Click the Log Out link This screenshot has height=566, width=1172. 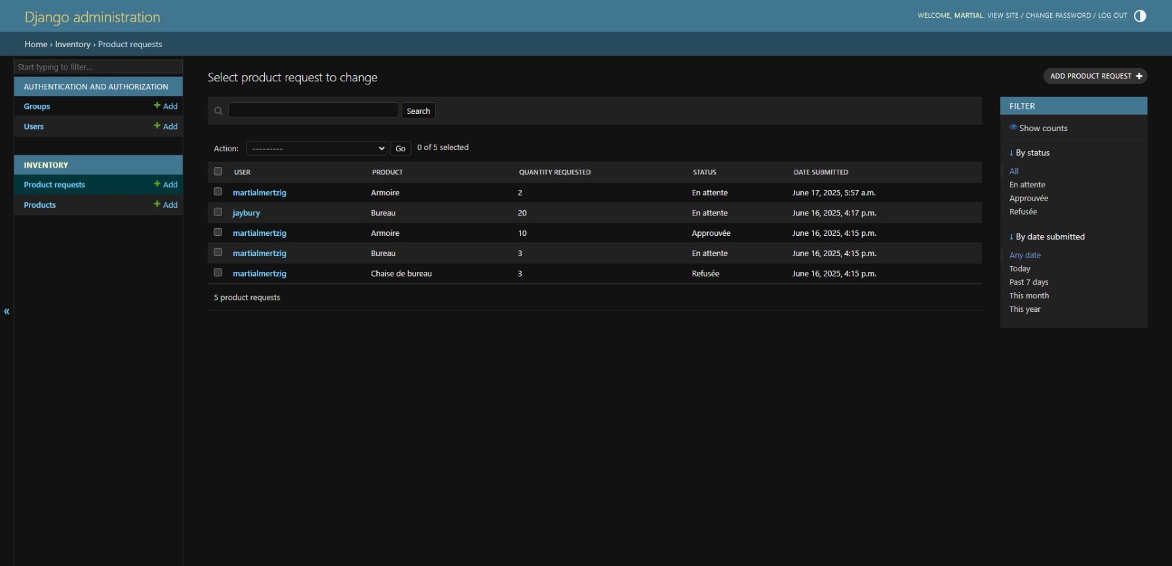pos(1112,16)
